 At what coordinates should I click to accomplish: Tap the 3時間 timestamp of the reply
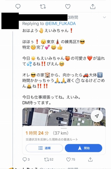coord(73,17)
